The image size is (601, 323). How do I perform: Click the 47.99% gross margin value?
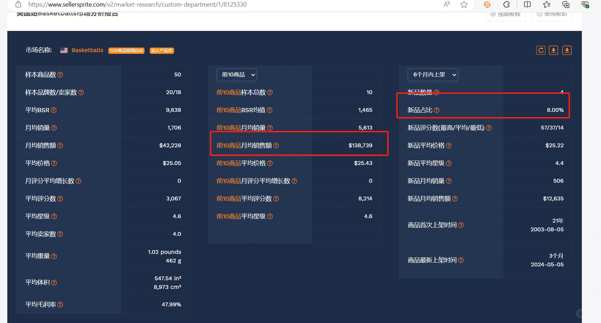pyautogui.click(x=171, y=305)
